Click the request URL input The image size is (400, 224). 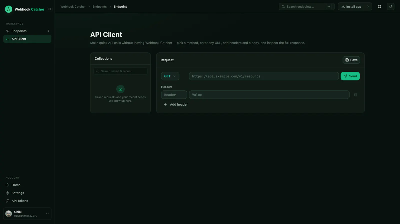[264, 76]
